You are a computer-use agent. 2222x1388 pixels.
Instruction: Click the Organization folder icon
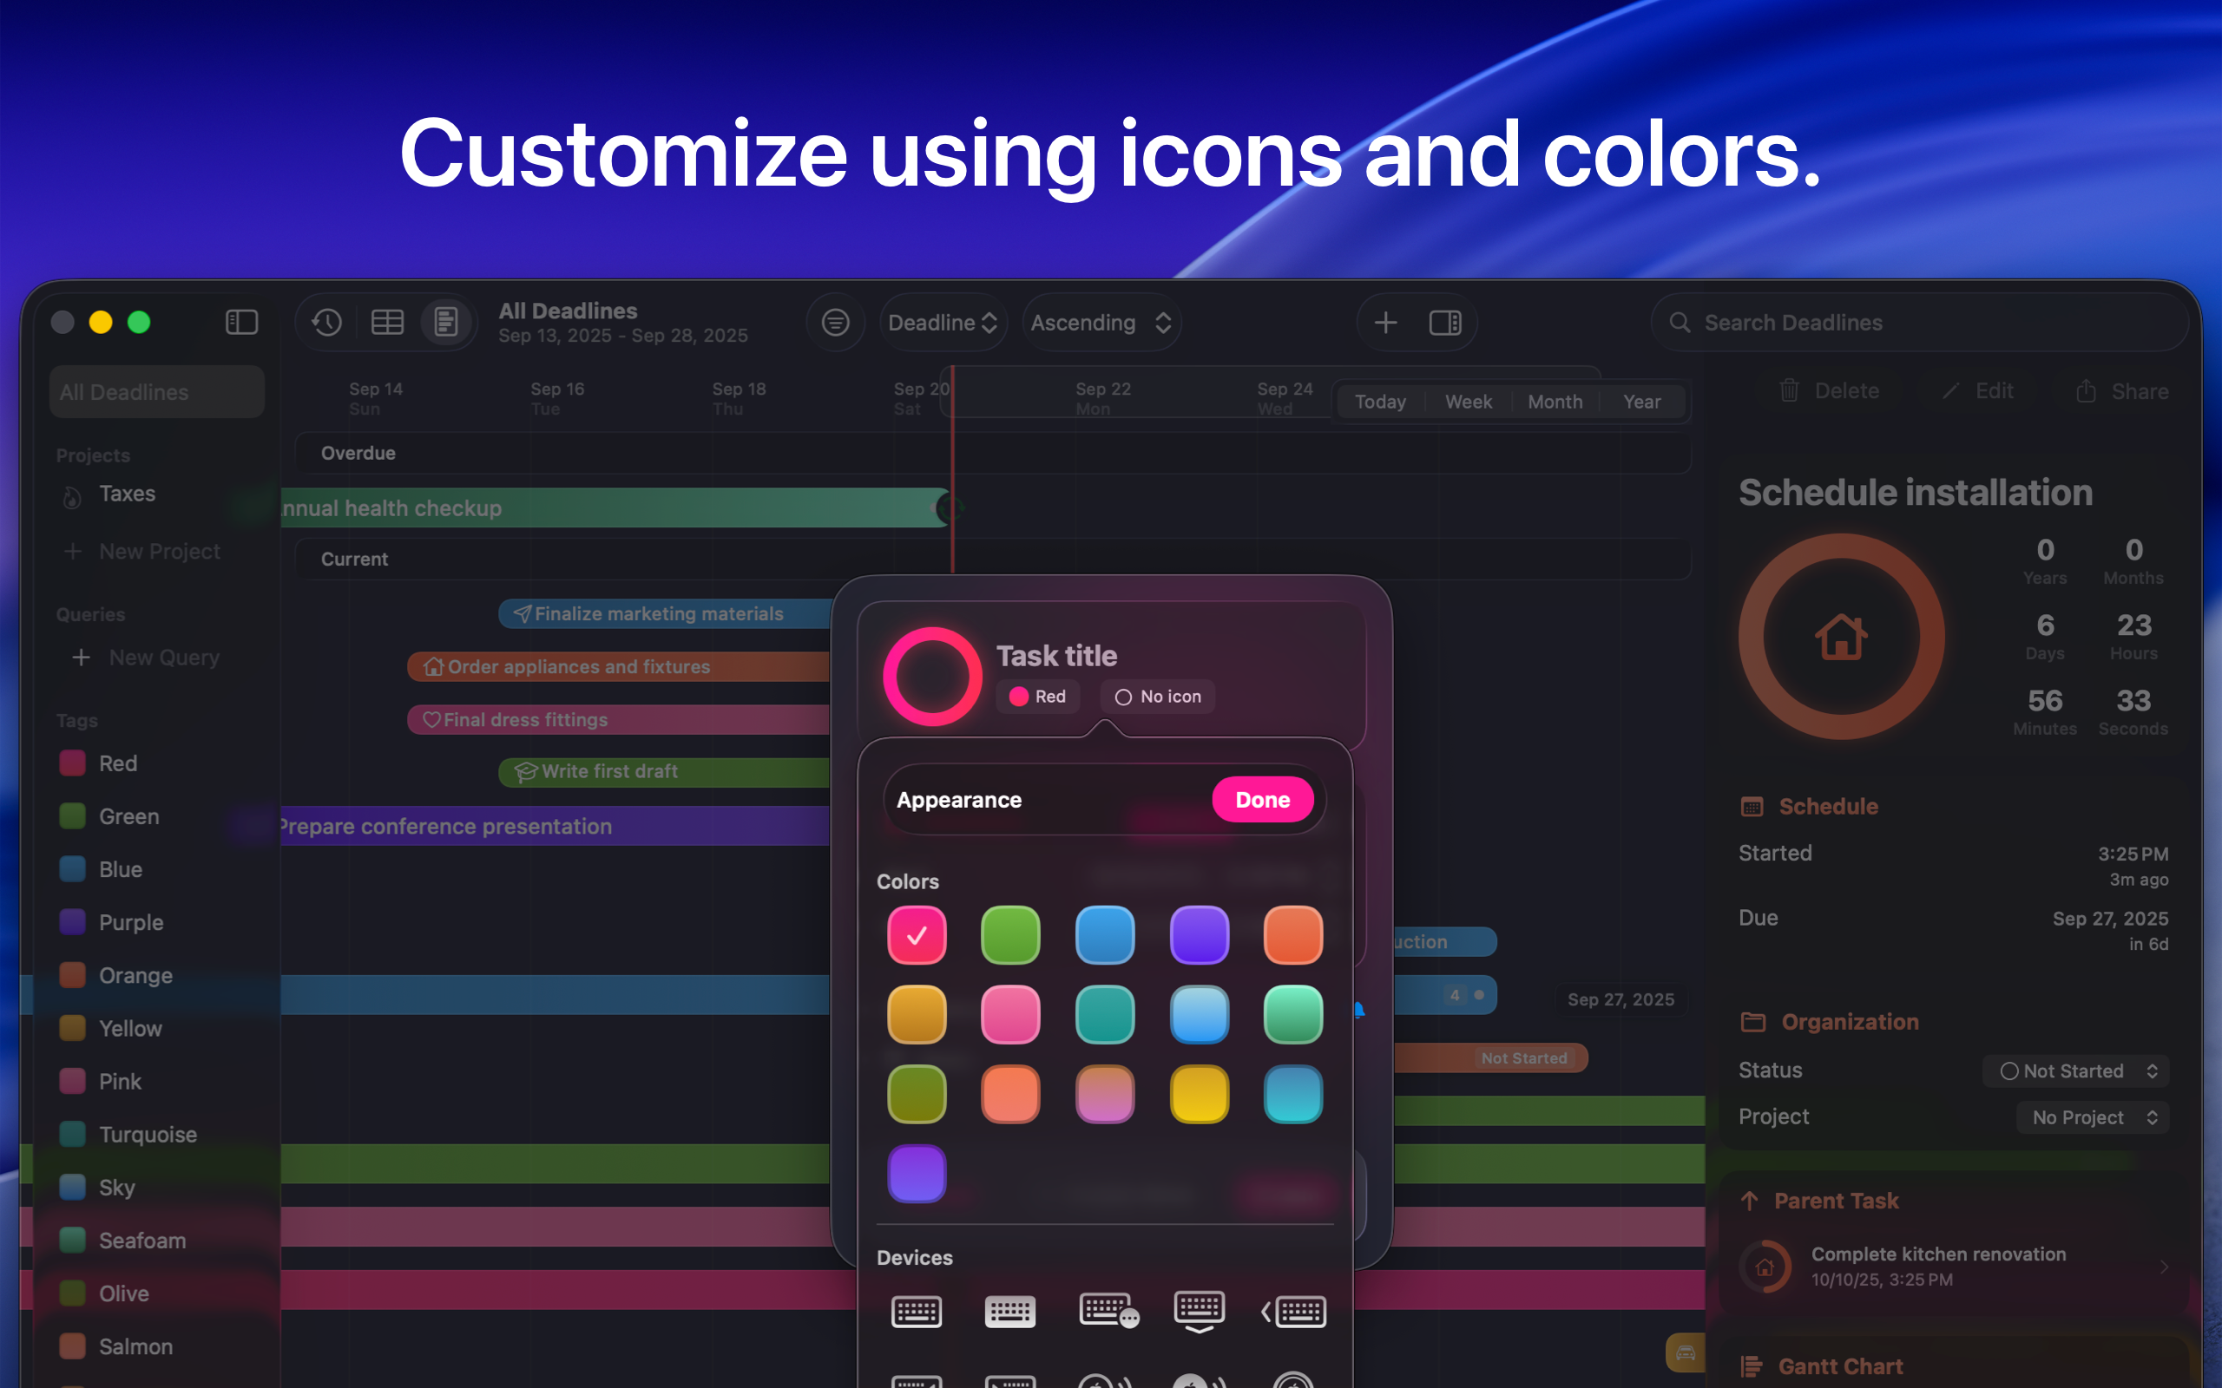click(1752, 1022)
